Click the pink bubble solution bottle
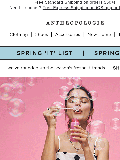The height and width of the screenshot is (160, 120). click(75, 130)
